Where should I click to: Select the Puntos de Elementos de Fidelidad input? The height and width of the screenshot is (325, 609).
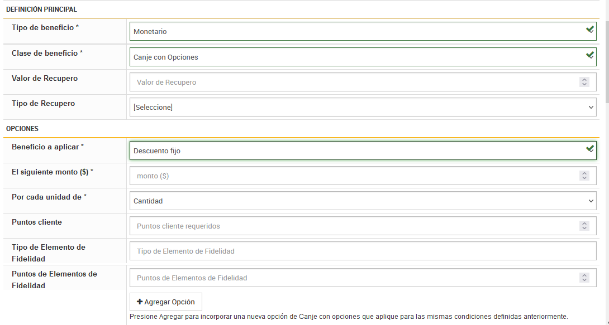[352, 278]
